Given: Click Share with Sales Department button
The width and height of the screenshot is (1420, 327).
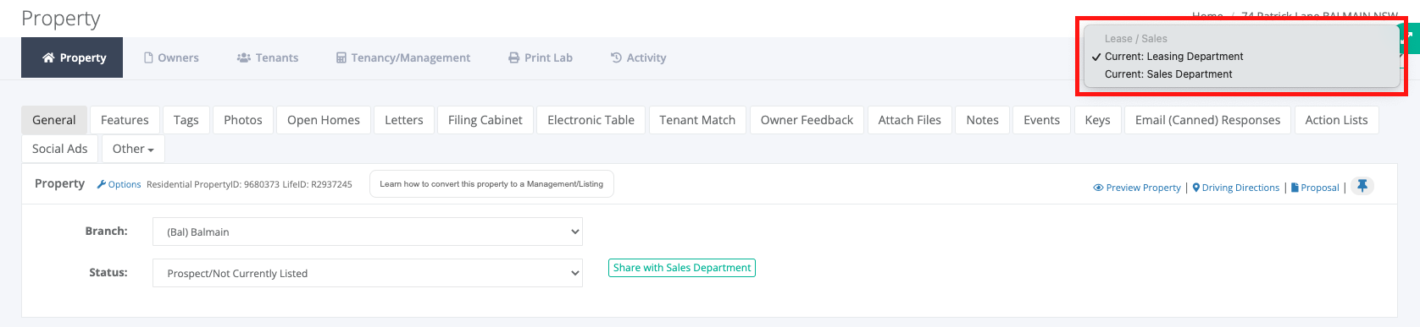Looking at the screenshot, I should click(x=682, y=268).
